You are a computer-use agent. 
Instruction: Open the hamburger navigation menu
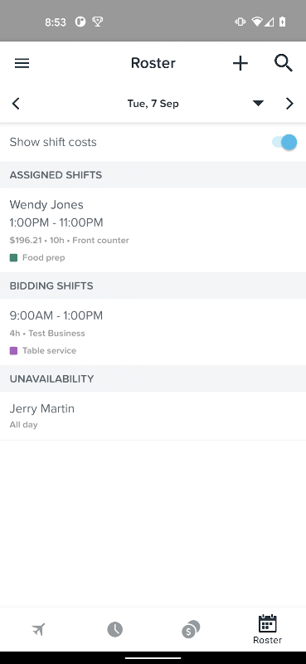[22, 63]
